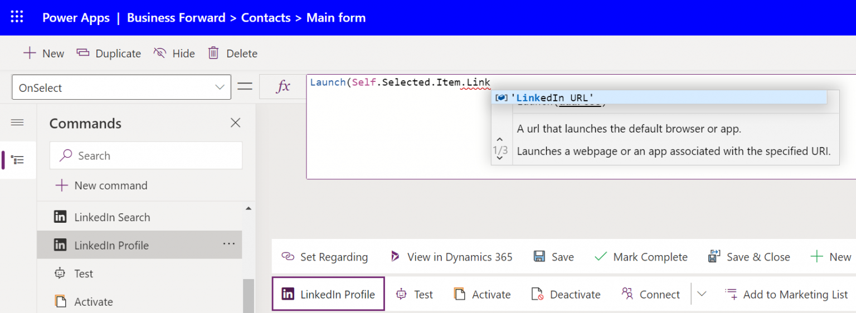Click Add to Marketing List
Image resolution: width=856 pixels, height=313 pixels.
pos(786,294)
